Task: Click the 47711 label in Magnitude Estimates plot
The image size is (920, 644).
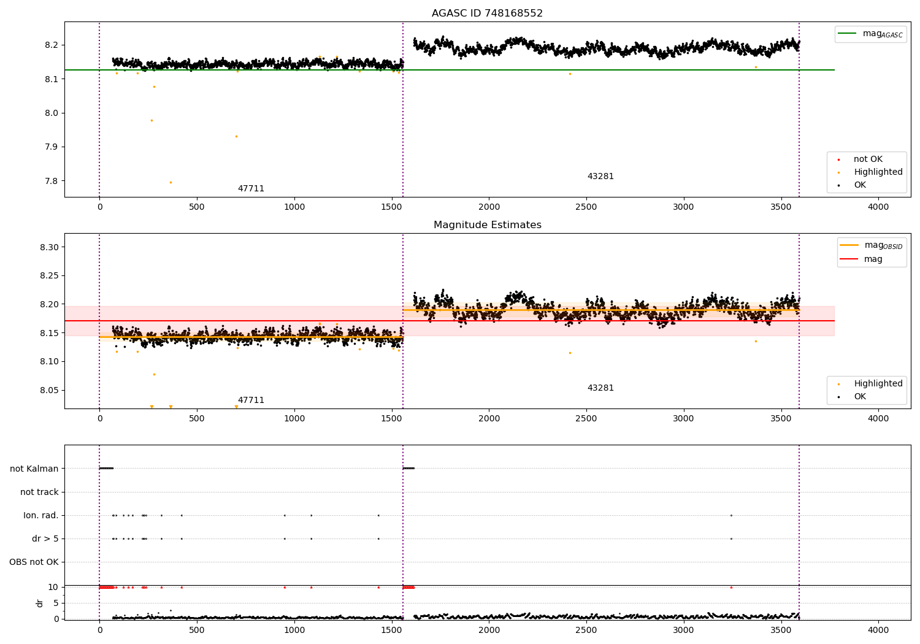Action: tap(251, 401)
